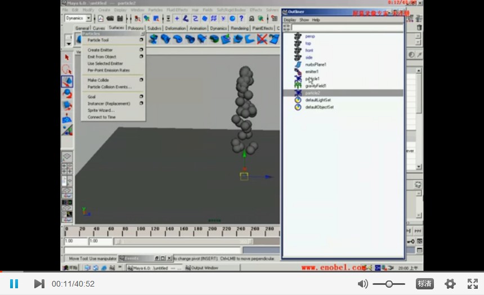Switch to the PaintEffects shelf tab
Image resolution: width=484 pixels, height=295 pixels.
[263, 28]
